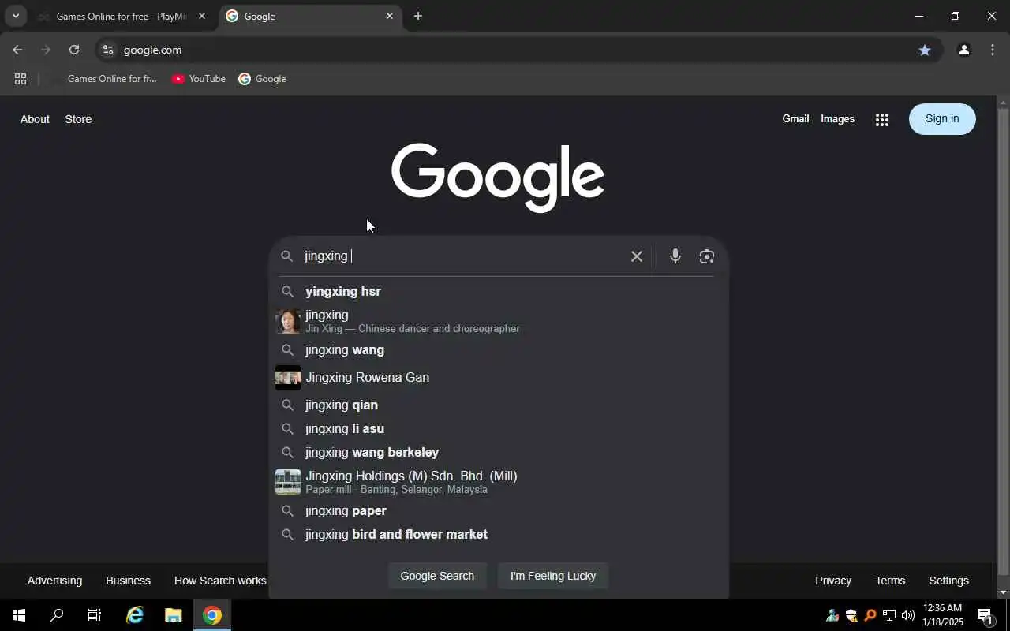Click Chrome icon in taskbar
Image resolution: width=1010 pixels, height=631 pixels.
coord(212,615)
